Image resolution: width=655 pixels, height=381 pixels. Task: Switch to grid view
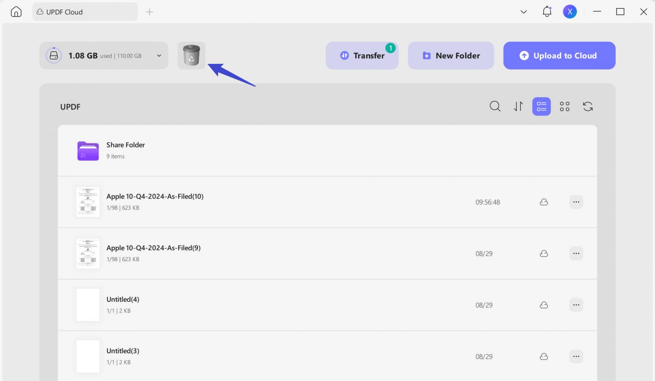pos(565,107)
